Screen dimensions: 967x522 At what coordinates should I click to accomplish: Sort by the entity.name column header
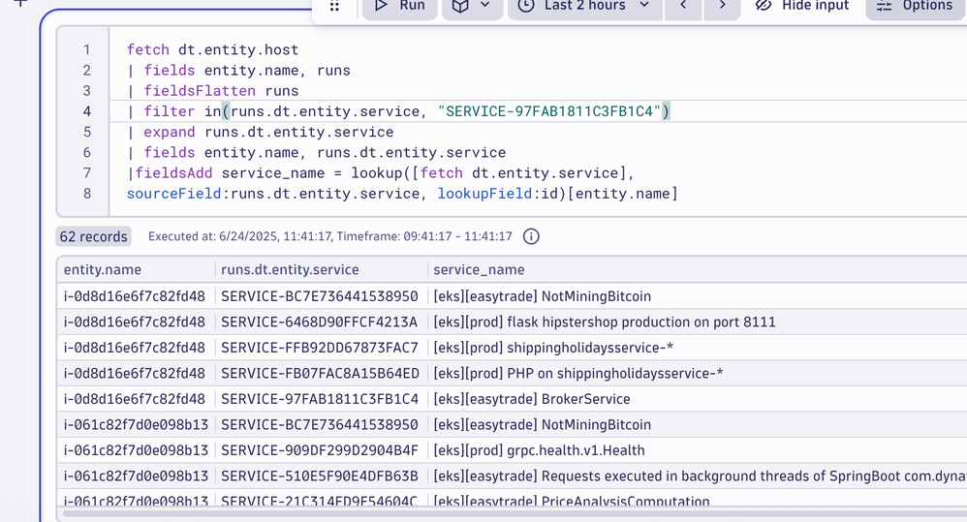103,270
